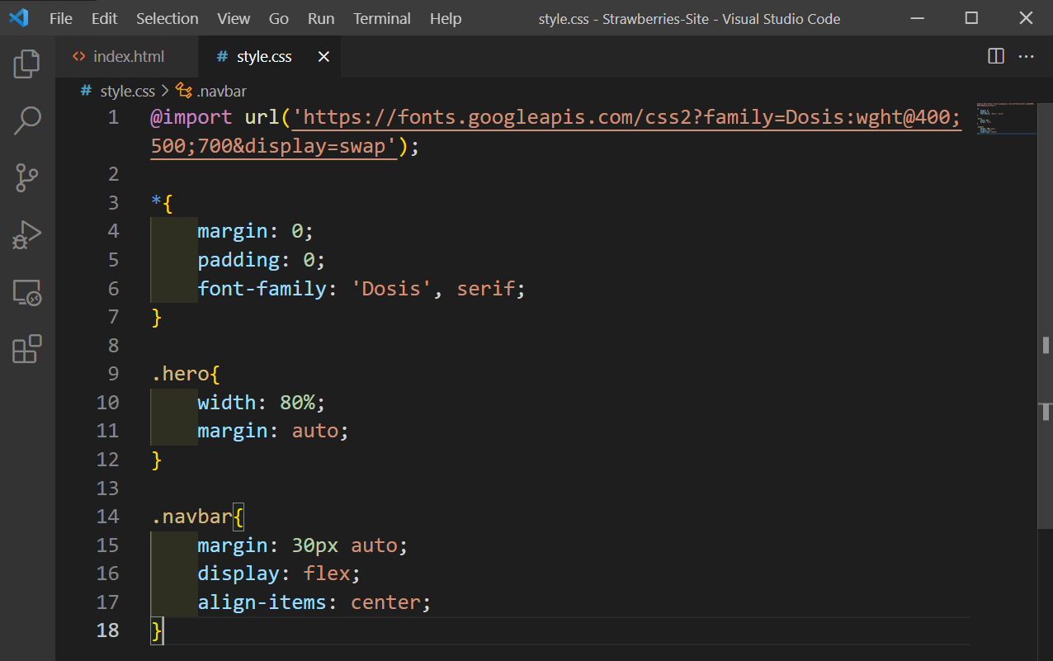Open the editor More Actions menu
1053x661 pixels.
[x=1027, y=56]
